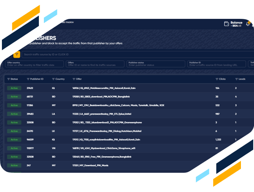Click the Offer column sort icon

[74, 79]
